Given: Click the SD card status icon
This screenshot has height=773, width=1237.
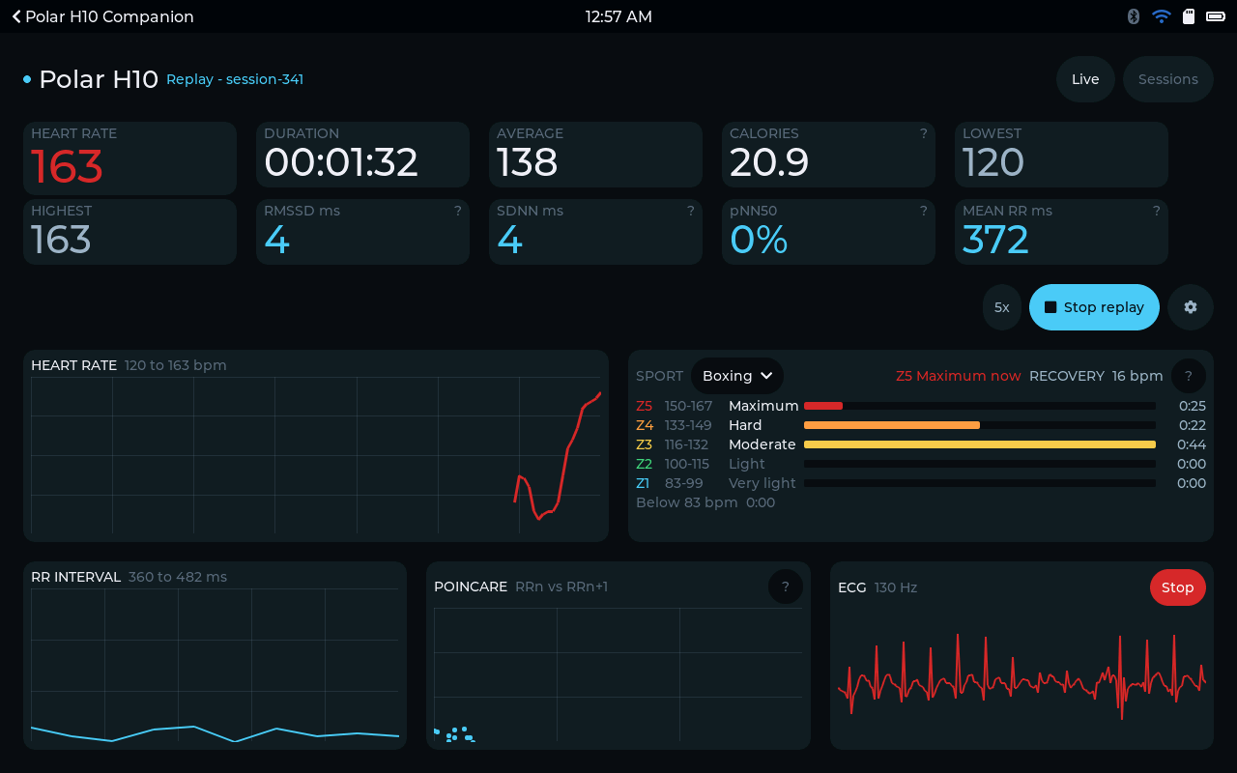Looking at the screenshot, I should click(1190, 16).
